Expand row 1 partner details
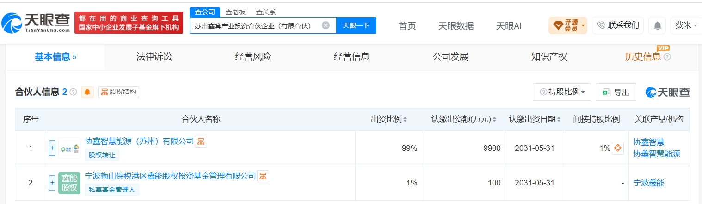 point(52,148)
